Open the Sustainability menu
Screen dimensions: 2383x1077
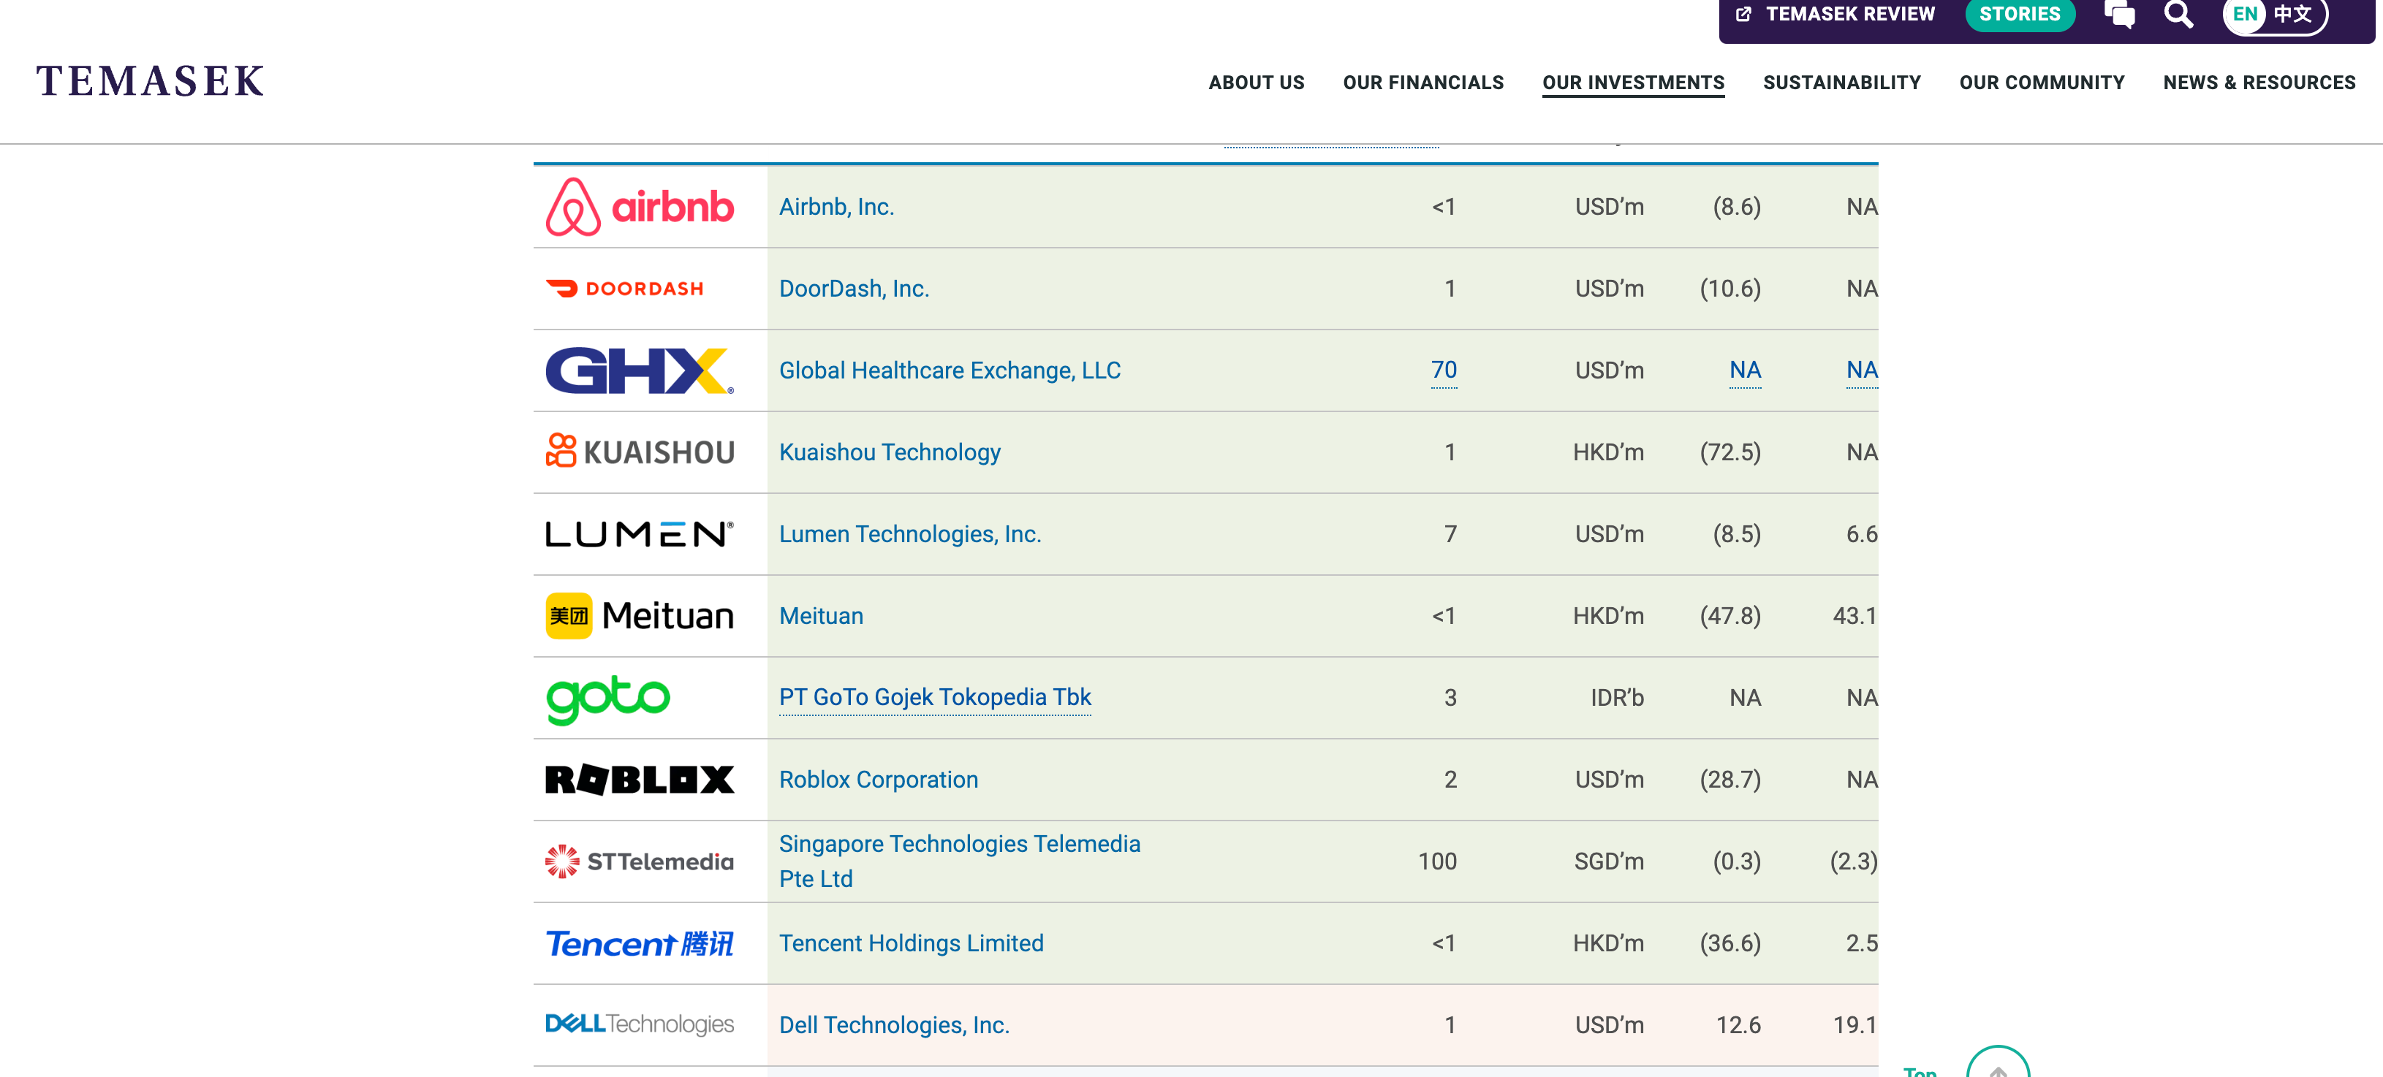(x=1842, y=83)
